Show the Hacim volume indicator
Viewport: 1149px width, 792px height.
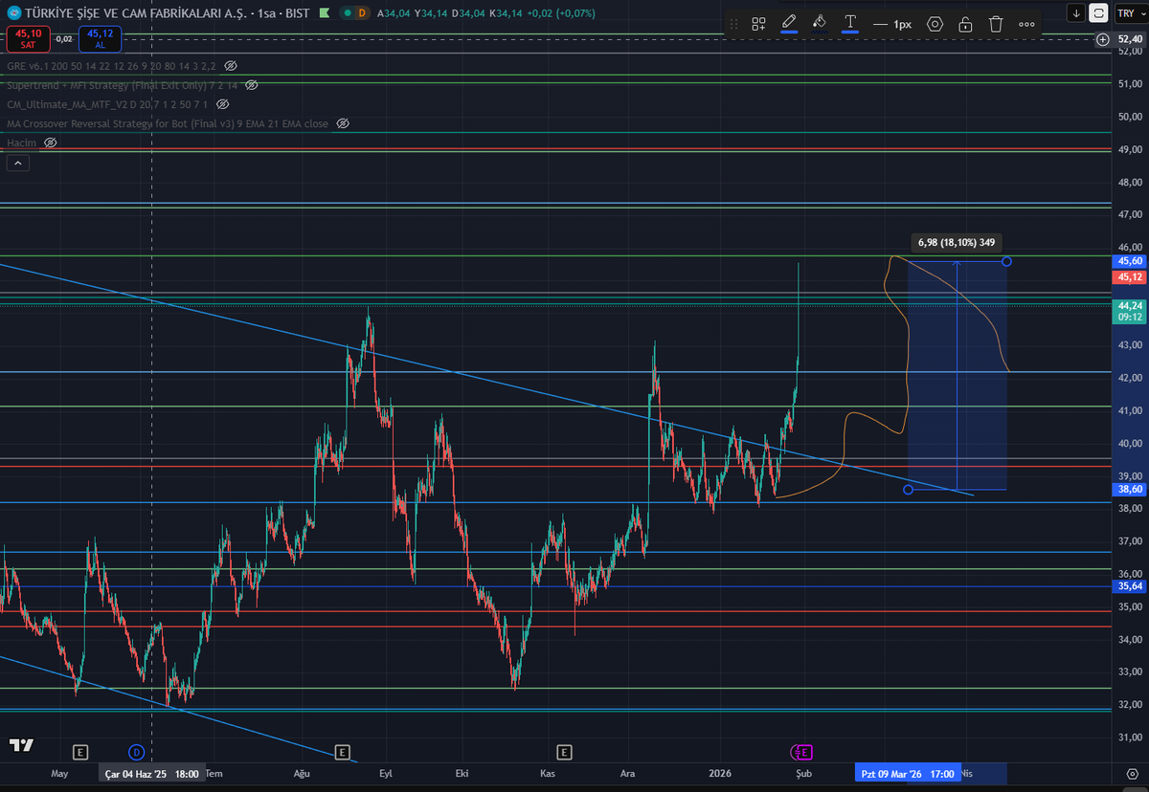pos(51,143)
